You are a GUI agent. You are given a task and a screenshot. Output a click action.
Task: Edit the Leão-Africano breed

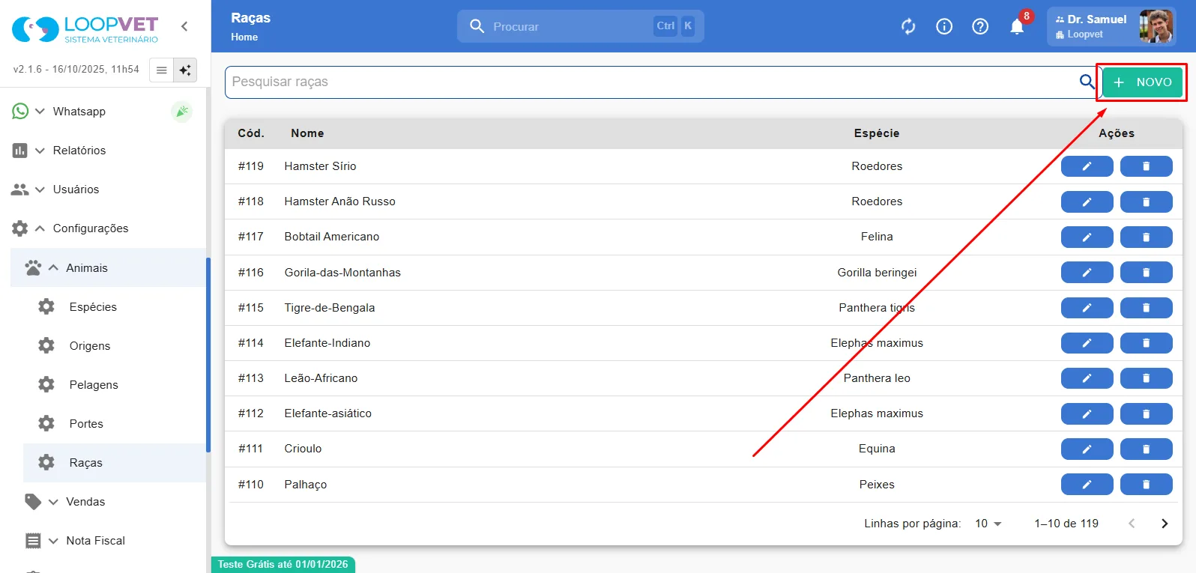1087,378
